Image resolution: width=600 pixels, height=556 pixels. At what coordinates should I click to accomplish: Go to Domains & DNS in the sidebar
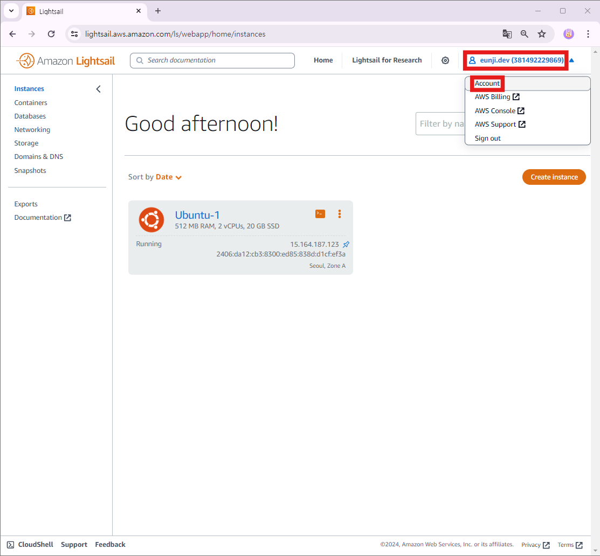(39, 157)
